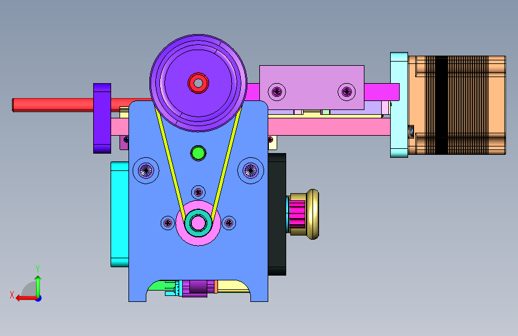Select the cyan block beside the blue plate

(x=119, y=214)
